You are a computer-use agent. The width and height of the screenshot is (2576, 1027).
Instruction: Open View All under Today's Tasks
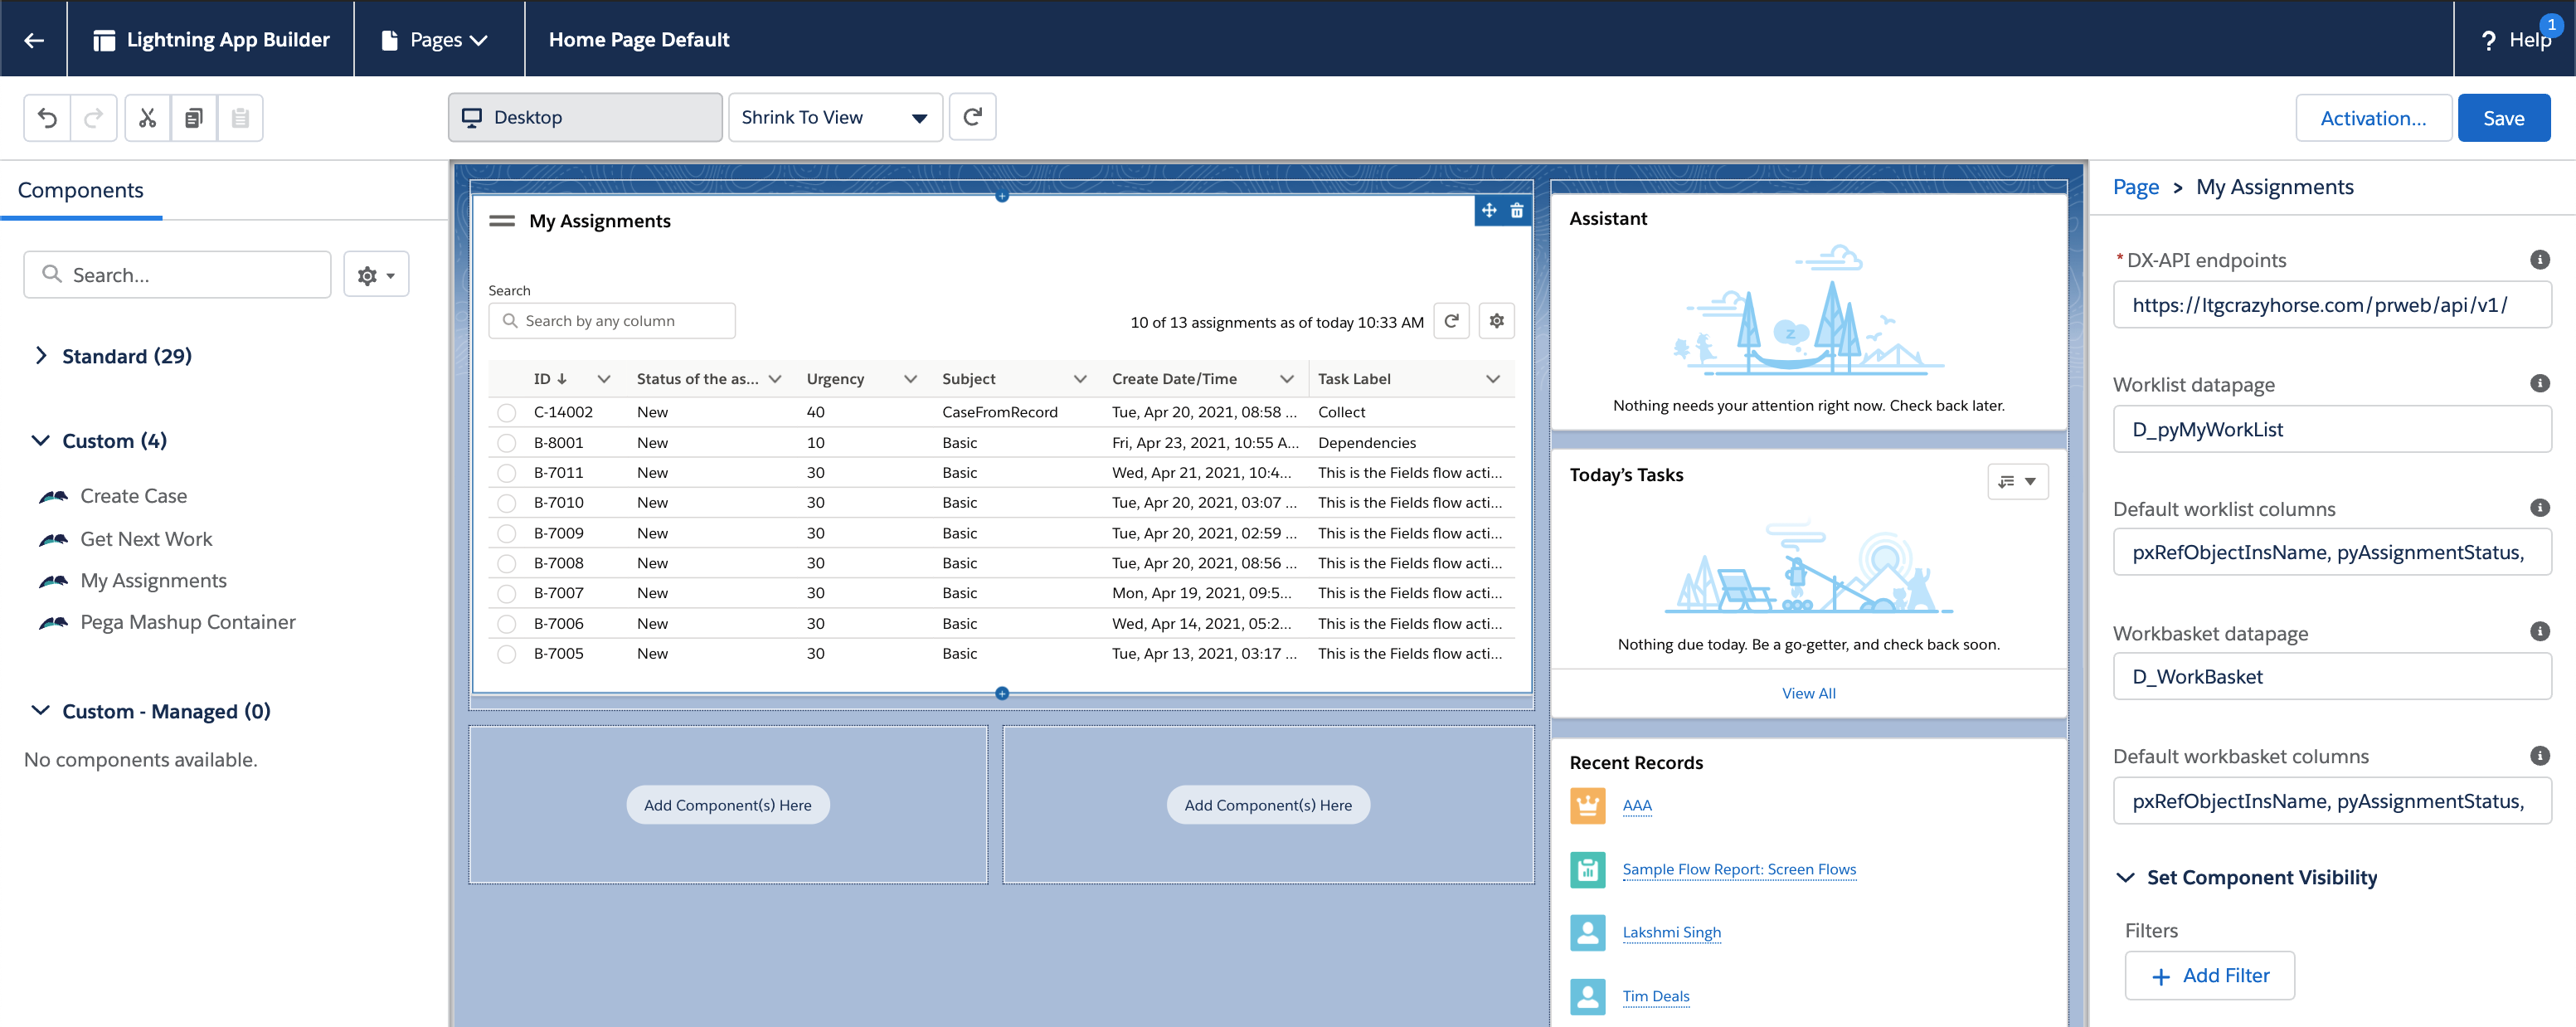[x=1808, y=692]
